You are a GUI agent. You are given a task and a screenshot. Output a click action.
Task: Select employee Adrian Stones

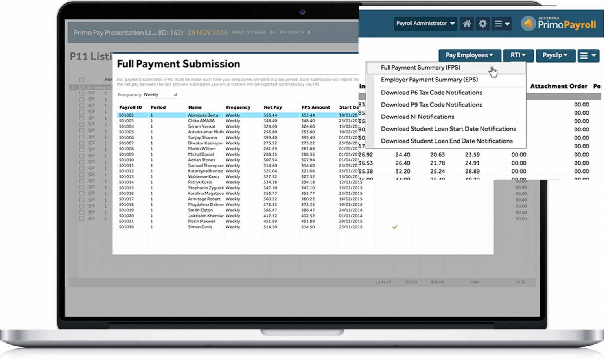coord(201,160)
